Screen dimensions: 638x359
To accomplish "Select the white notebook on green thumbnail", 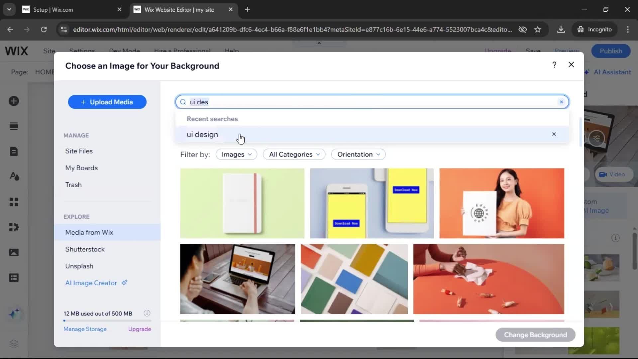I will point(242,203).
